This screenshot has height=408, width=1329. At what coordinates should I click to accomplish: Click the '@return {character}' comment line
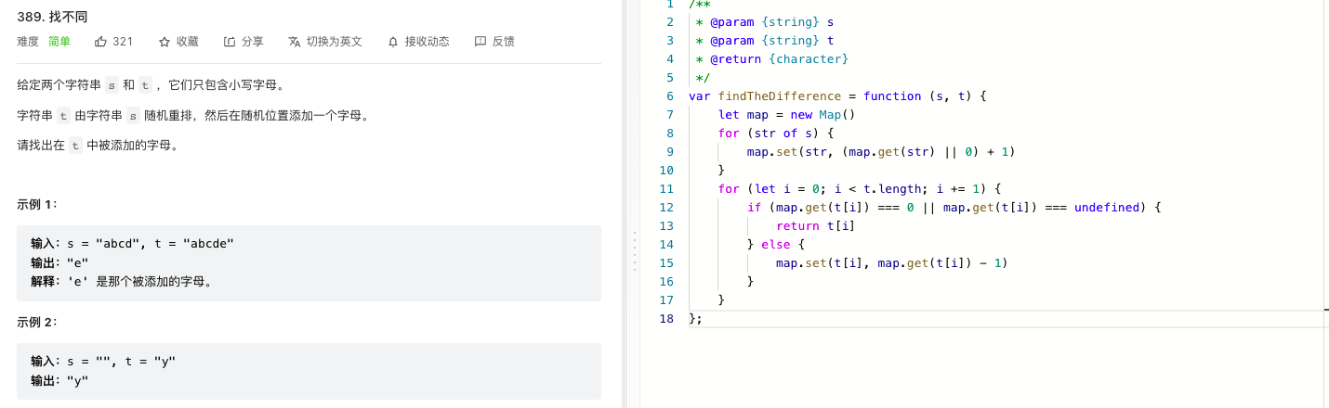(771, 59)
